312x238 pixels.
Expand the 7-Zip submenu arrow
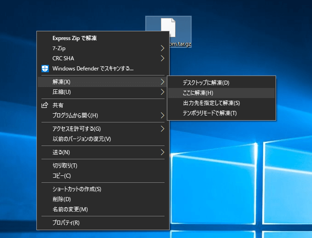pos(162,48)
